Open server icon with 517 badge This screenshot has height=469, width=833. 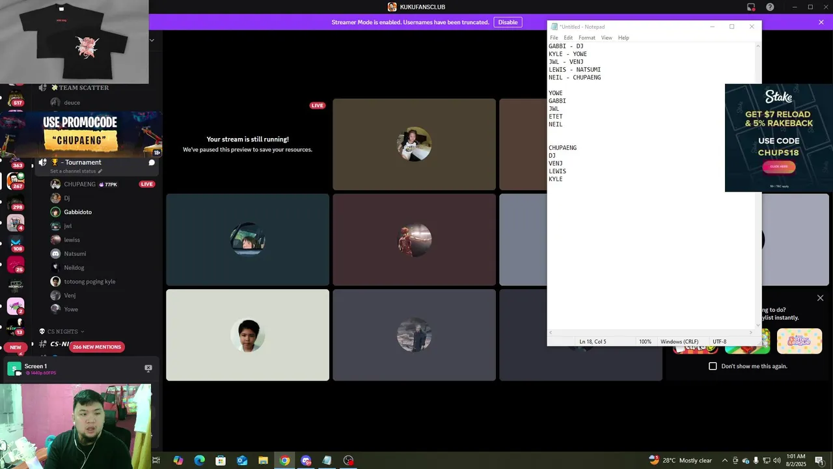[x=16, y=98]
